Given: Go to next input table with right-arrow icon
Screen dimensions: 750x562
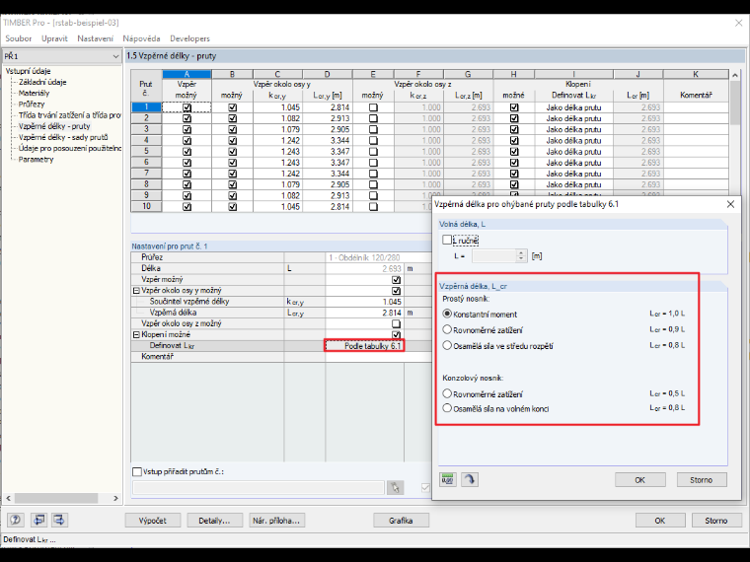Looking at the screenshot, I should point(59,520).
